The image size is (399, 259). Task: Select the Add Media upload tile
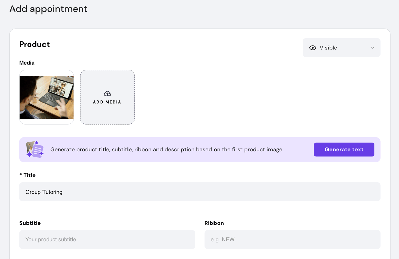[x=107, y=97]
